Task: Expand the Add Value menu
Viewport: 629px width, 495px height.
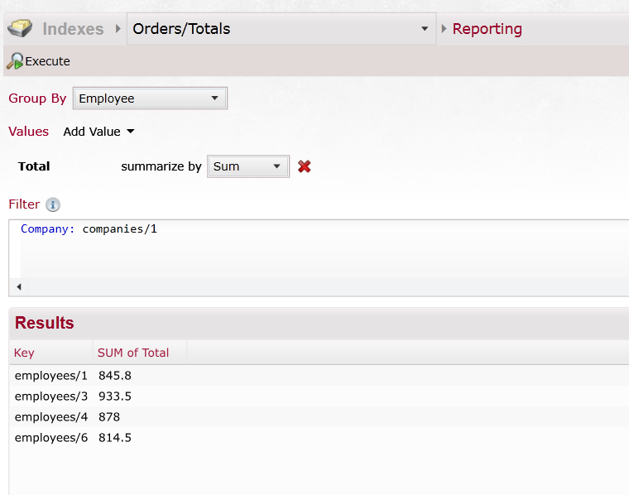Action: tap(98, 132)
